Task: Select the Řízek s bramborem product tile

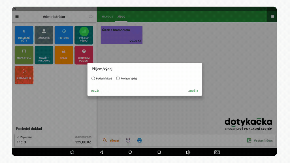Action: point(121,35)
